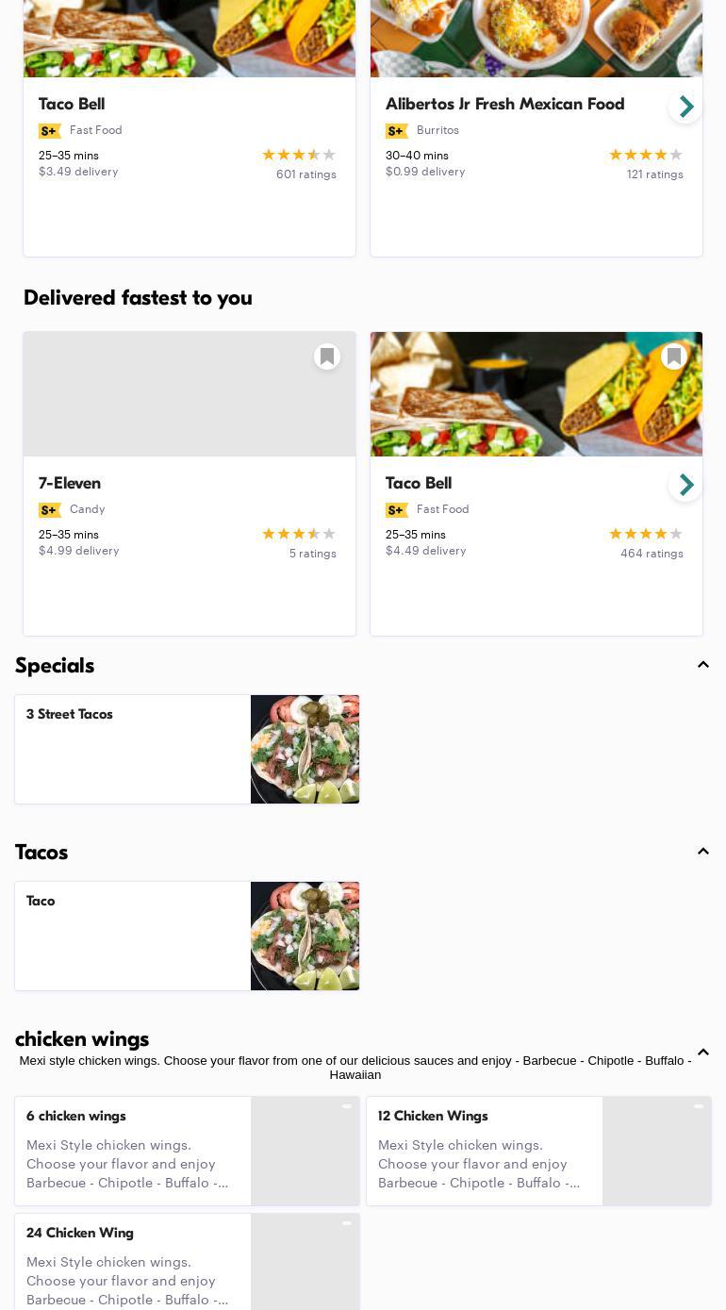Click next arrow in Delivered fastest row
This screenshot has height=1310, width=726.
click(685, 485)
